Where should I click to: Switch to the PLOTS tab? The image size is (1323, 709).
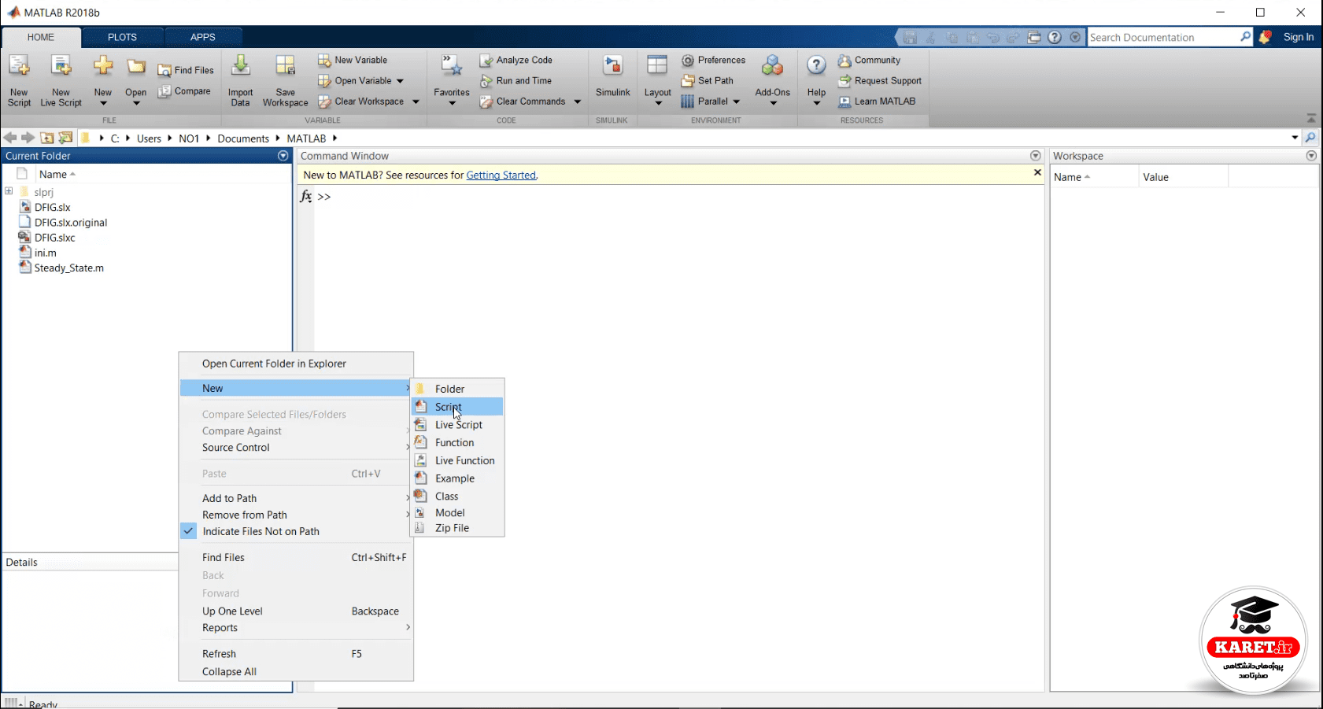click(x=122, y=37)
